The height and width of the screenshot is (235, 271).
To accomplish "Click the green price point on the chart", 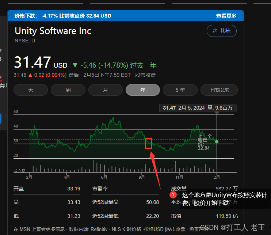I will click(x=217, y=142).
